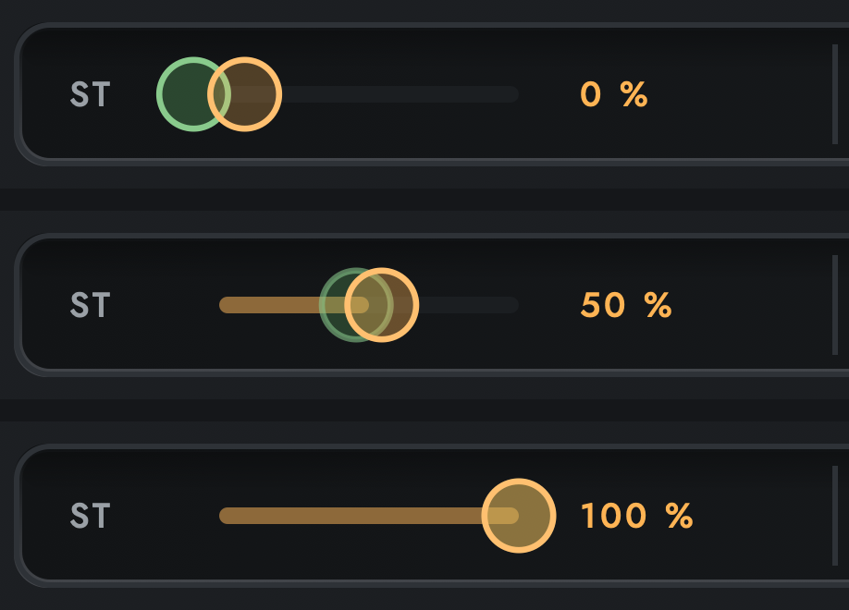Click the vertical divider in the 100 % row
This screenshot has height=610, width=849.
coord(835,516)
